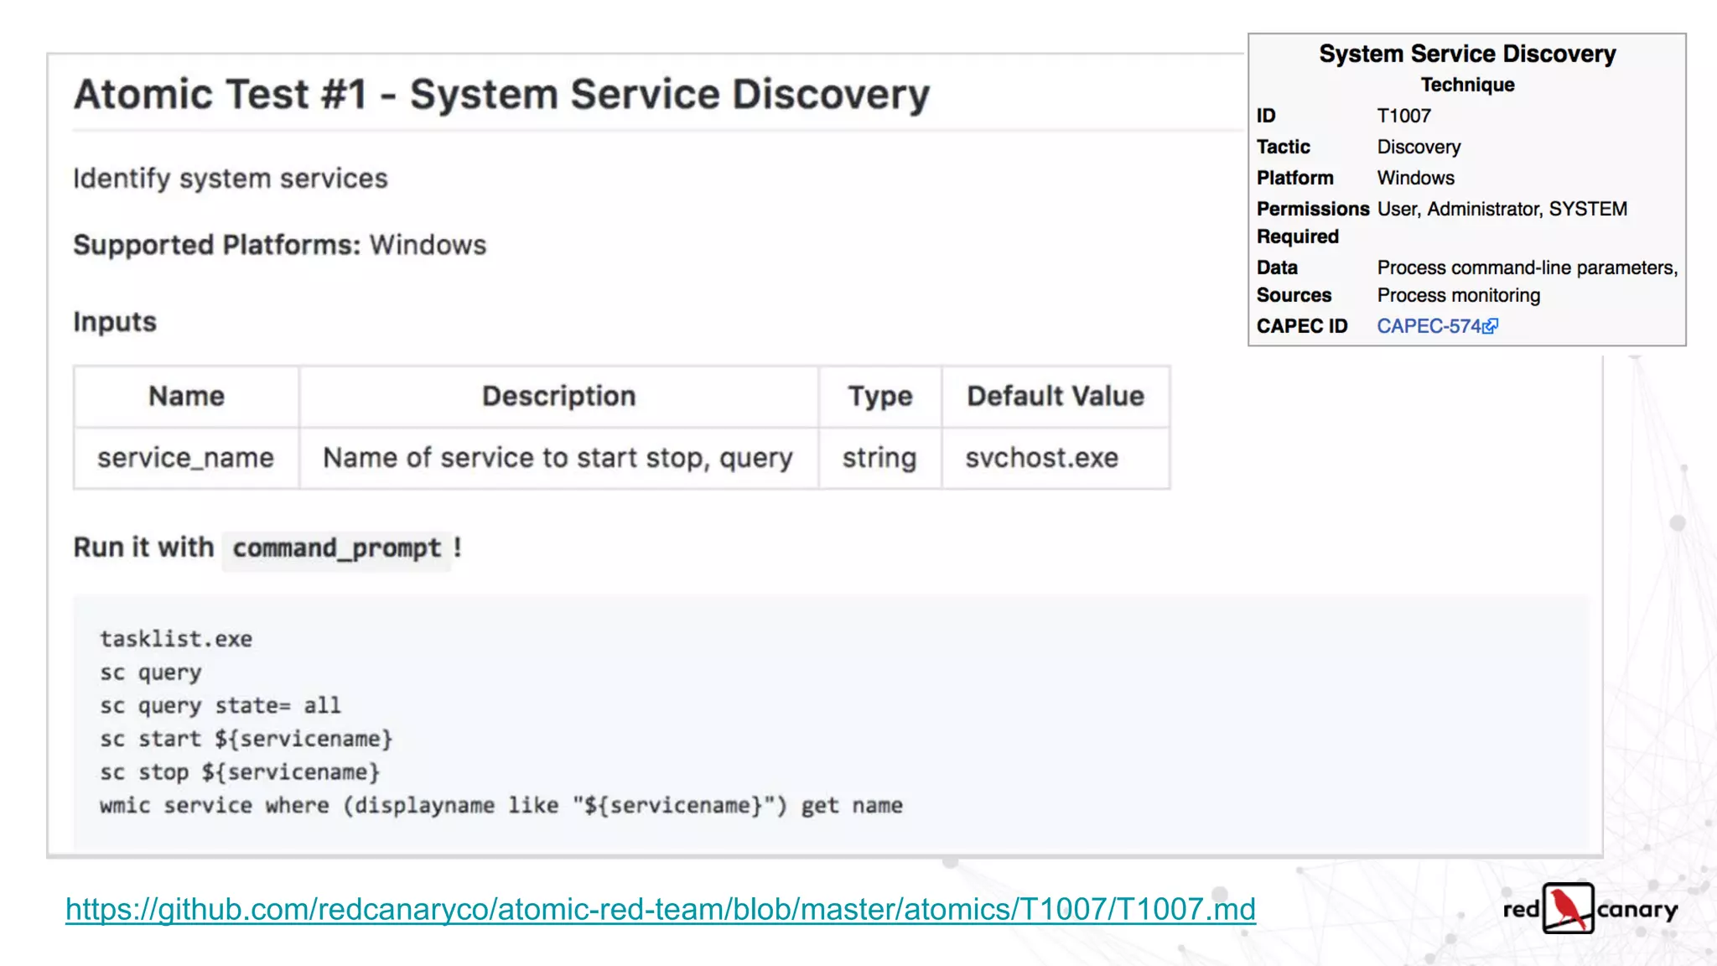Image resolution: width=1717 pixels, height=966 pixels.
Task: Click the 'Technique' infobox subtitle
Action: tap(1467, 85)
